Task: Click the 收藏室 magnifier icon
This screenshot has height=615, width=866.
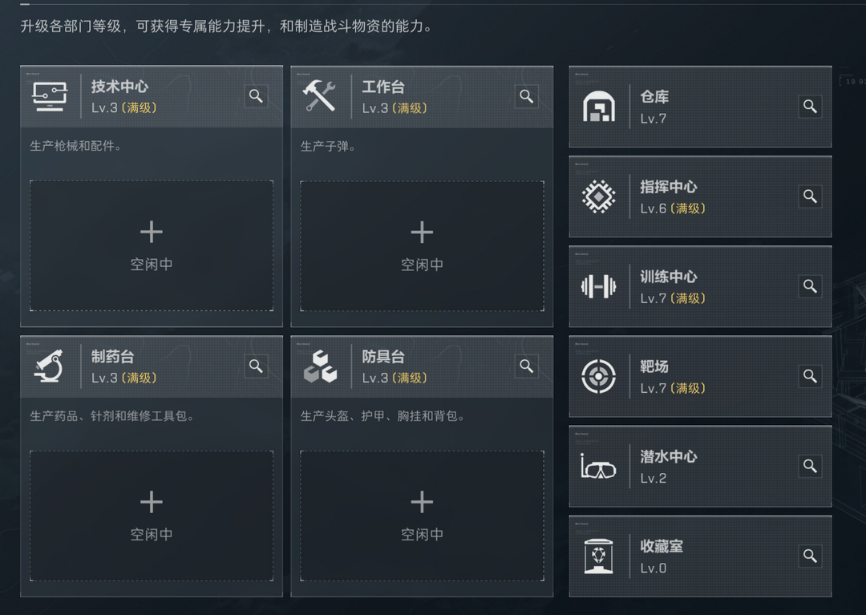Action: (x=810, y=556)
